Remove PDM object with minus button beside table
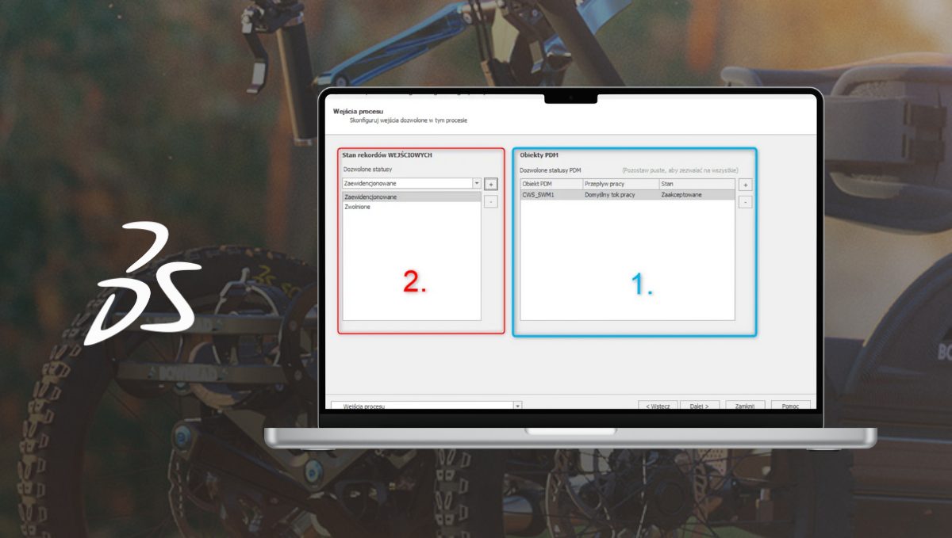952x538 pixels. (x=745, y=202)
